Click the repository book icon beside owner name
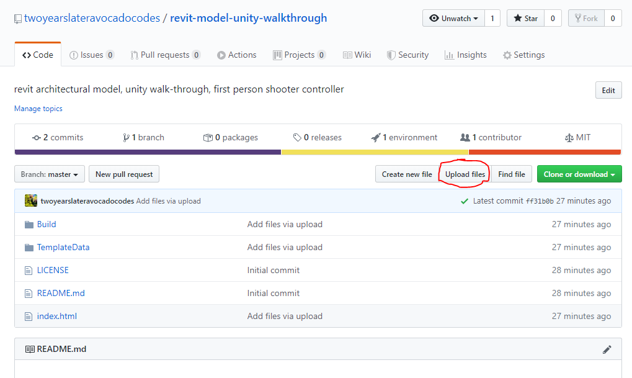632x378 pixels. pyautogui.click(x=18, y=19)
